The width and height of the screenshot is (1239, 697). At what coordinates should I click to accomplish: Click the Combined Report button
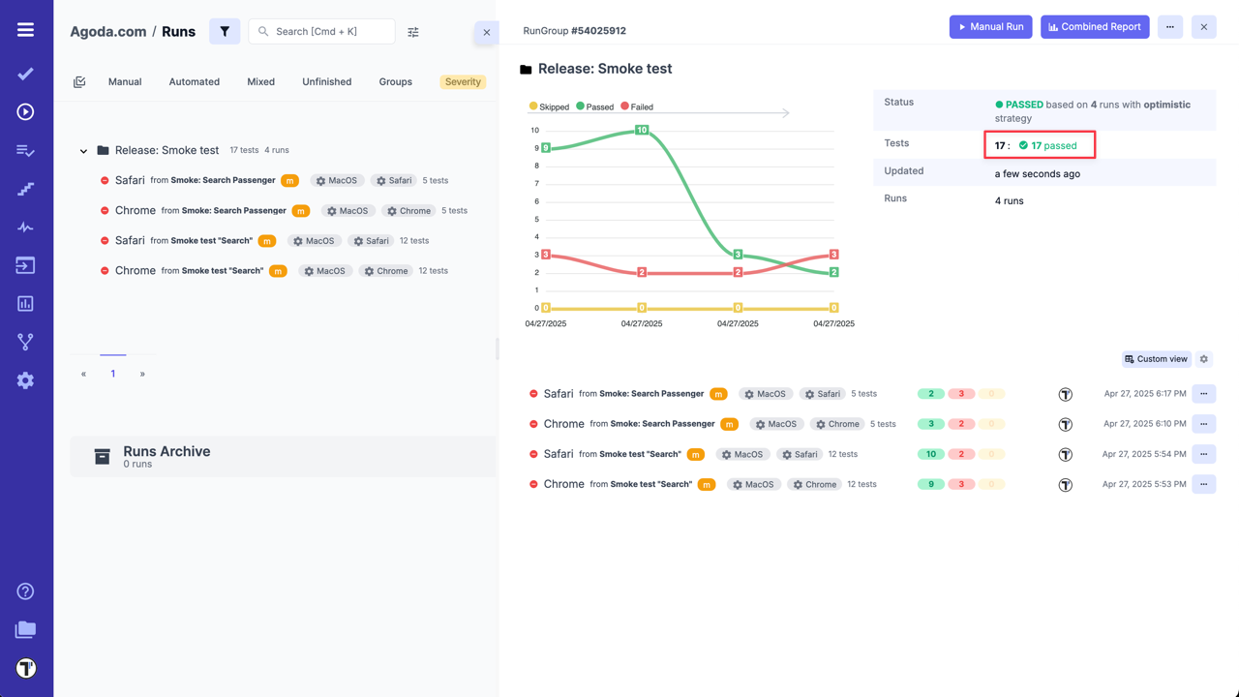coord(1094,27)
